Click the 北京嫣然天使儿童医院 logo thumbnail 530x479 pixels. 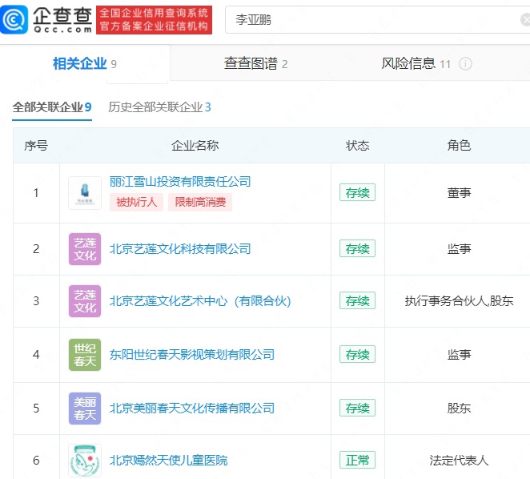(x=85, y=461)
